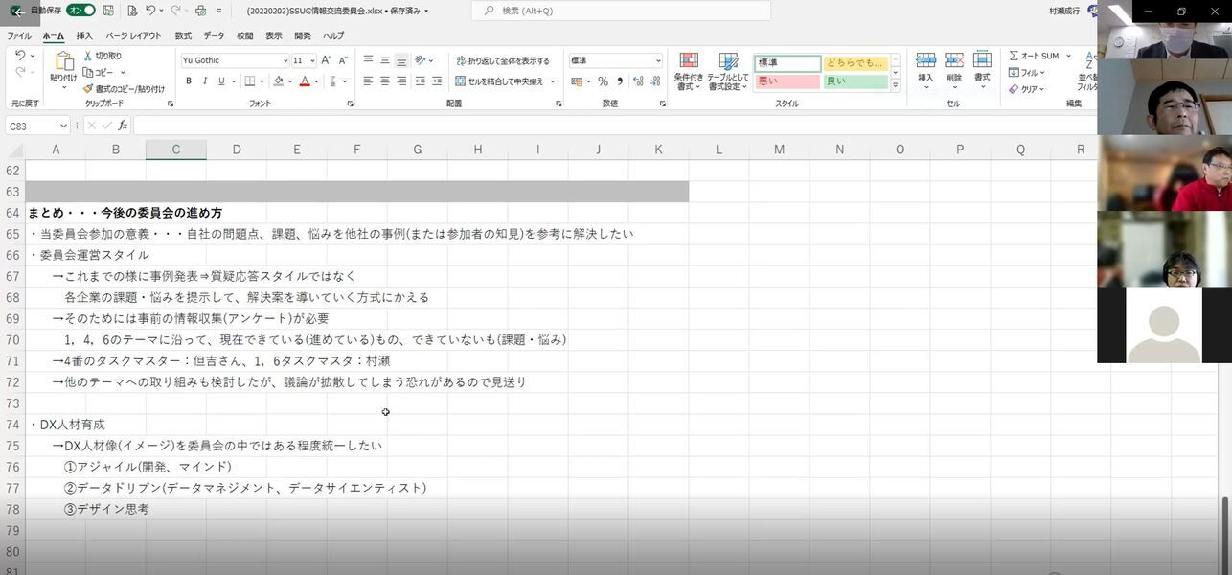
Task: Click the Increase Decimal icon
Action: [638, 81]
